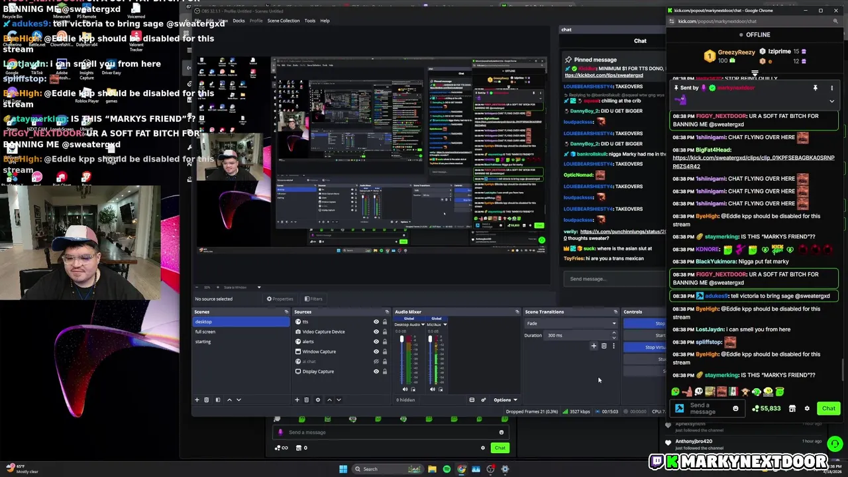
Task: Open transition properties three-dot menu
Action: tap(613, 346)
